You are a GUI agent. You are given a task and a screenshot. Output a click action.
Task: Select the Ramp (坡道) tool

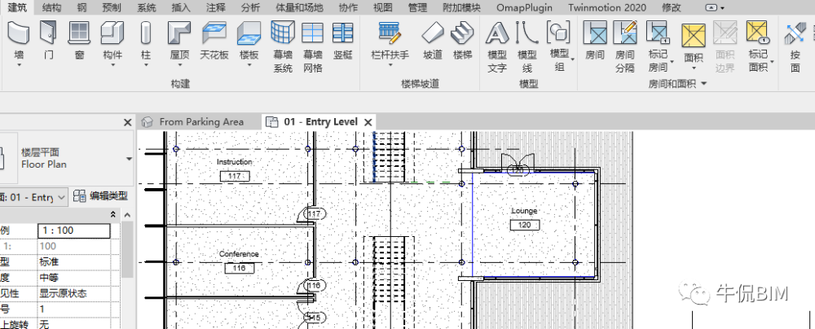click(x=433, y=41)
